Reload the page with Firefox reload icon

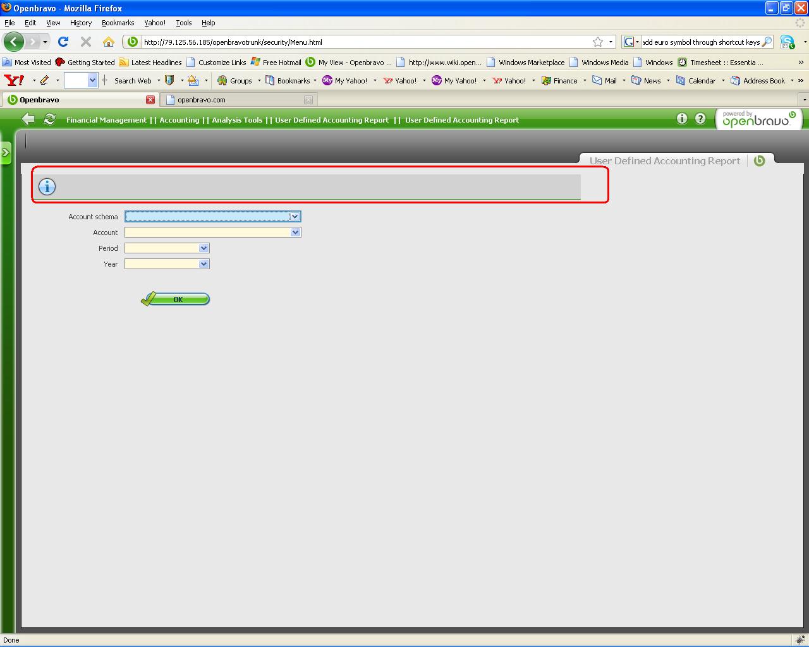63,42
